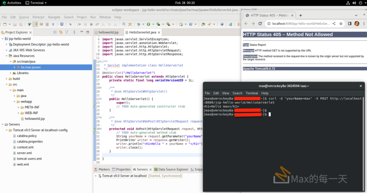
Task: Open a new browser tab with plus
Action: point(301,15)
